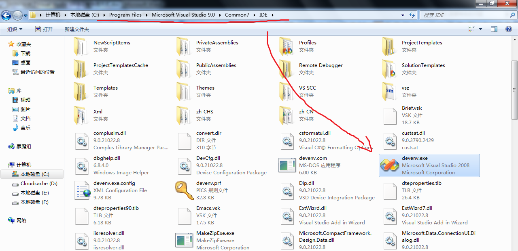Expand path arrow after IDE

pyautogui.click(x=273, y=15)
